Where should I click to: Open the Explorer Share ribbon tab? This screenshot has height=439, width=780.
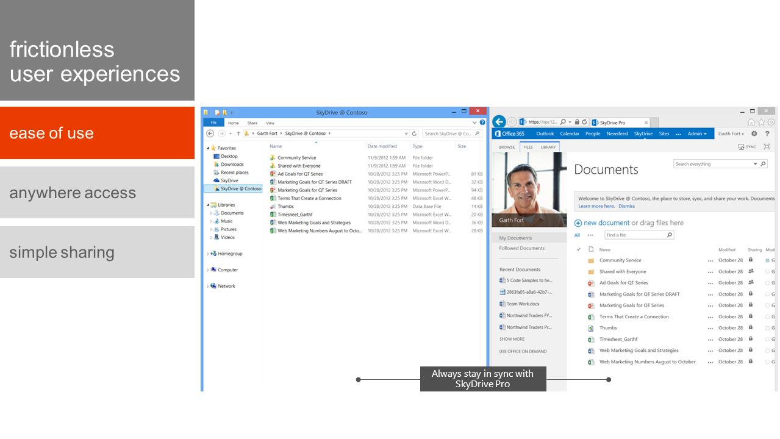(252, 123)
